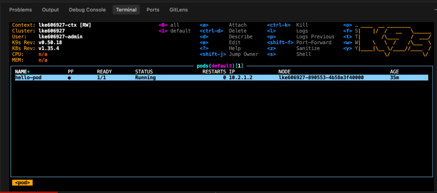Switch to the GitLens tab
This screenshot has height=193, width=437.
coord(179,10)
